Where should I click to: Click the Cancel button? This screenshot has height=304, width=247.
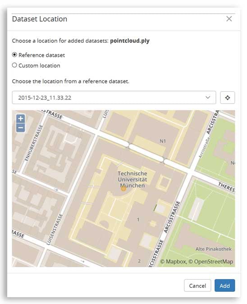pos(197,286)
